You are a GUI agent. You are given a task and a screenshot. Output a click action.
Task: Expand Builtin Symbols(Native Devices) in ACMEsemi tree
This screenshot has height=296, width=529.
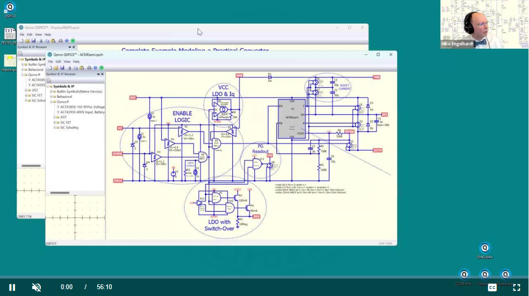coord(51,92)
